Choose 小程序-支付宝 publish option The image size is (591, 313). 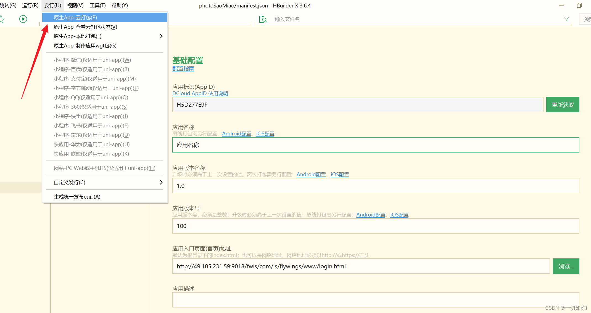click(x=105, y=79)
